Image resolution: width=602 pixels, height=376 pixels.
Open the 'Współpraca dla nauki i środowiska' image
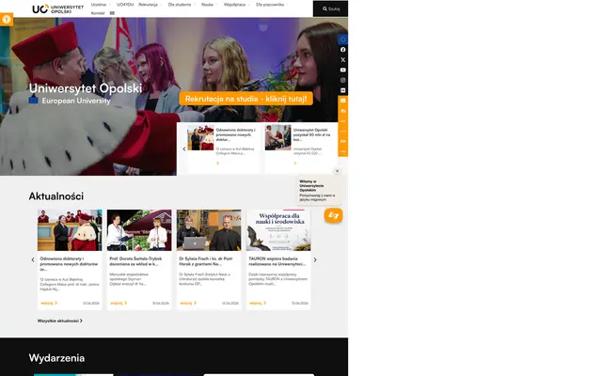[x=278, y=230]
